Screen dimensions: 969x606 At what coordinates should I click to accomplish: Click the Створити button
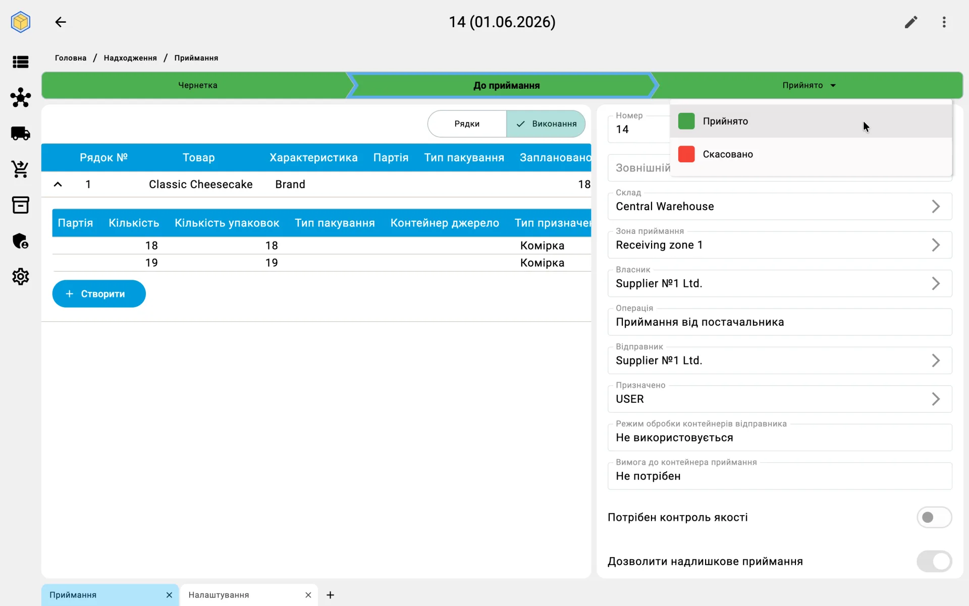99,294
